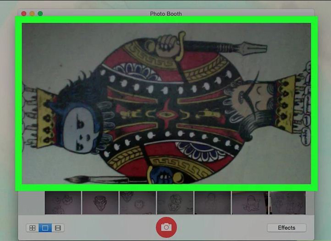
Task: Switch to single still photo mode
Action: pyautogui.click(x=45, y=228)
